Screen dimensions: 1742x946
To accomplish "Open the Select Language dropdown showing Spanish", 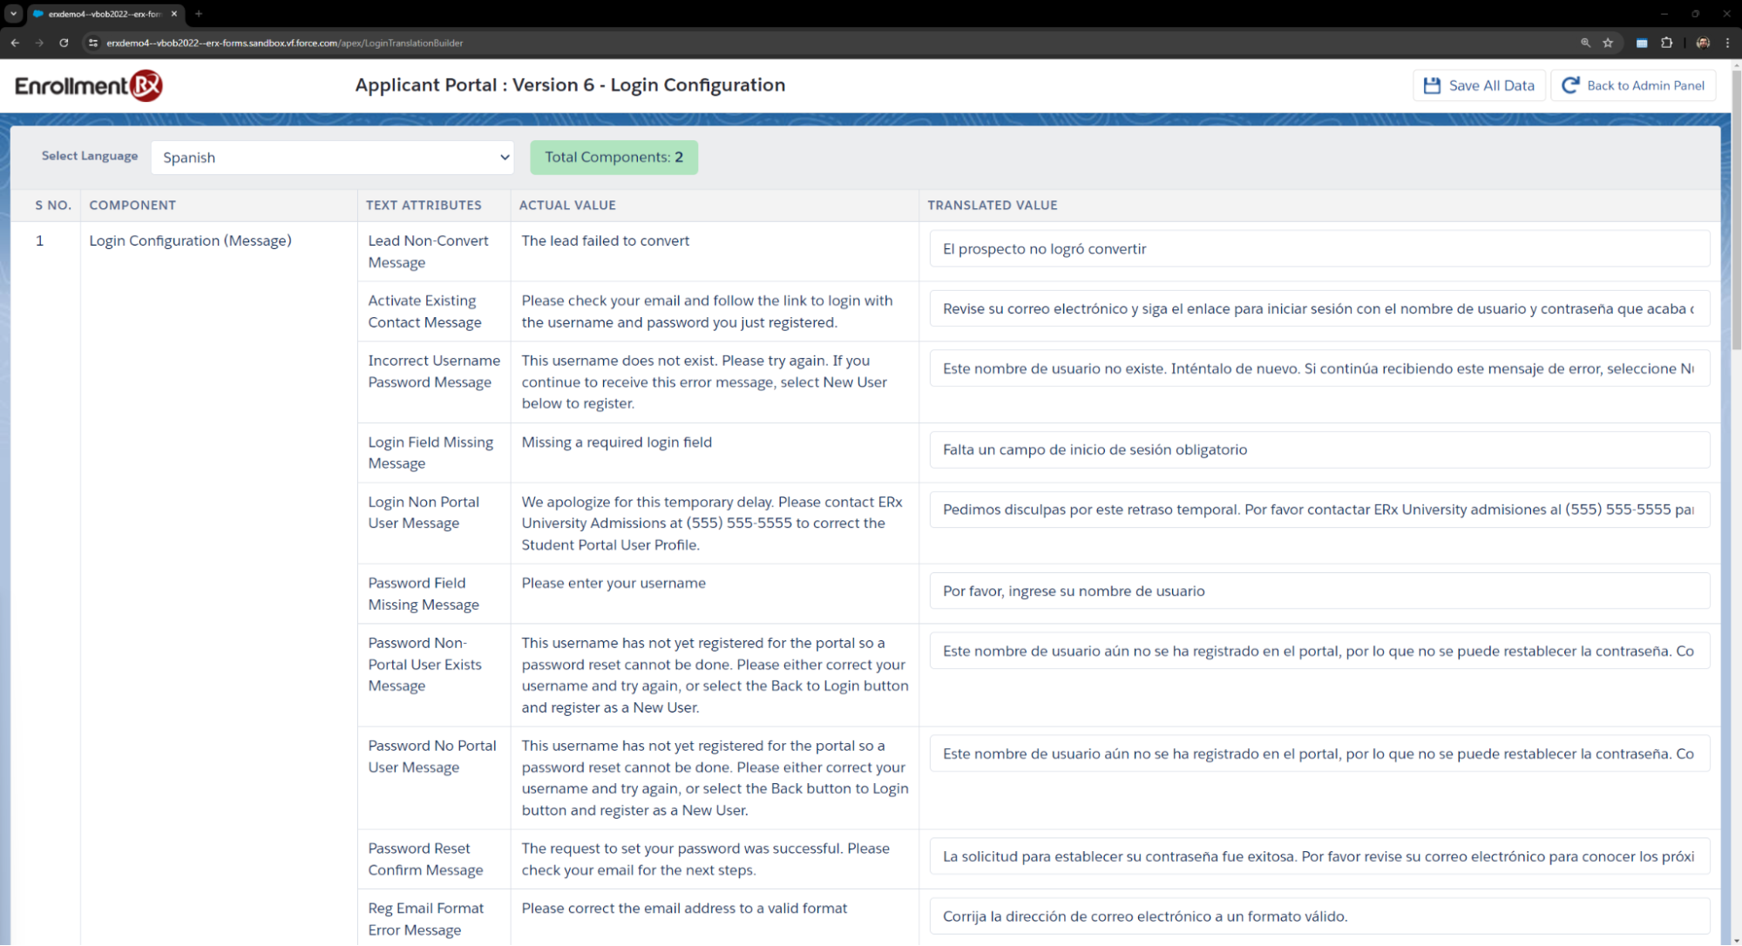I will 332,158.
